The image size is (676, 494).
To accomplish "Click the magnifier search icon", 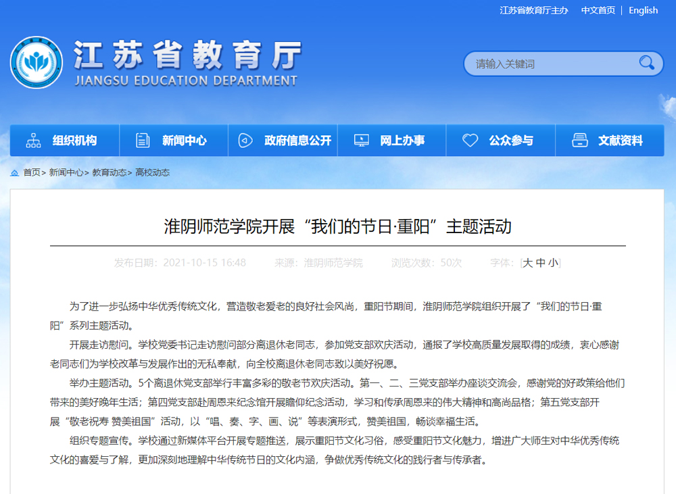I will tap(646, 64).
